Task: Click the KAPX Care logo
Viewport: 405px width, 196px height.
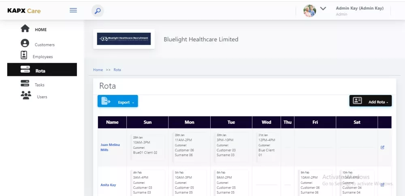Action: 24,11
